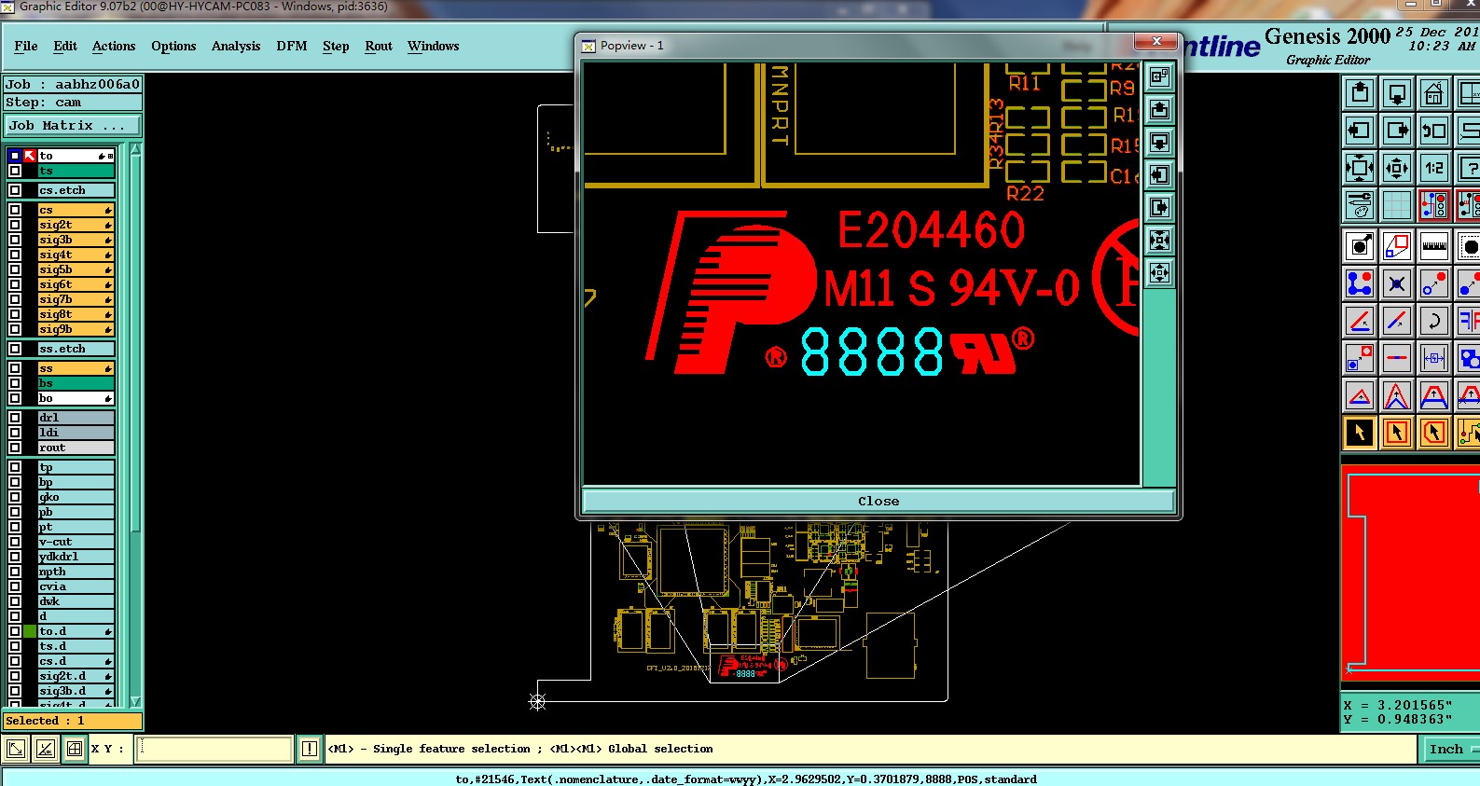Select the black arrow single selection tool

(x=1360, y=433)
